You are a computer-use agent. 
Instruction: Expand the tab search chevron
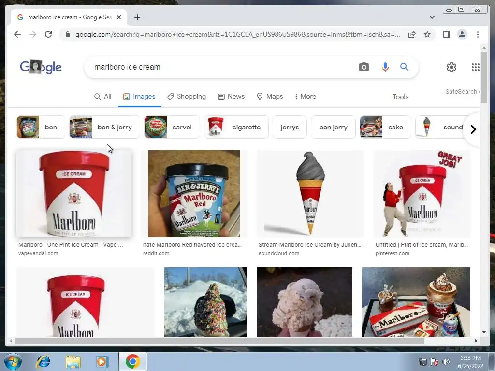click(x=432, y=17)
